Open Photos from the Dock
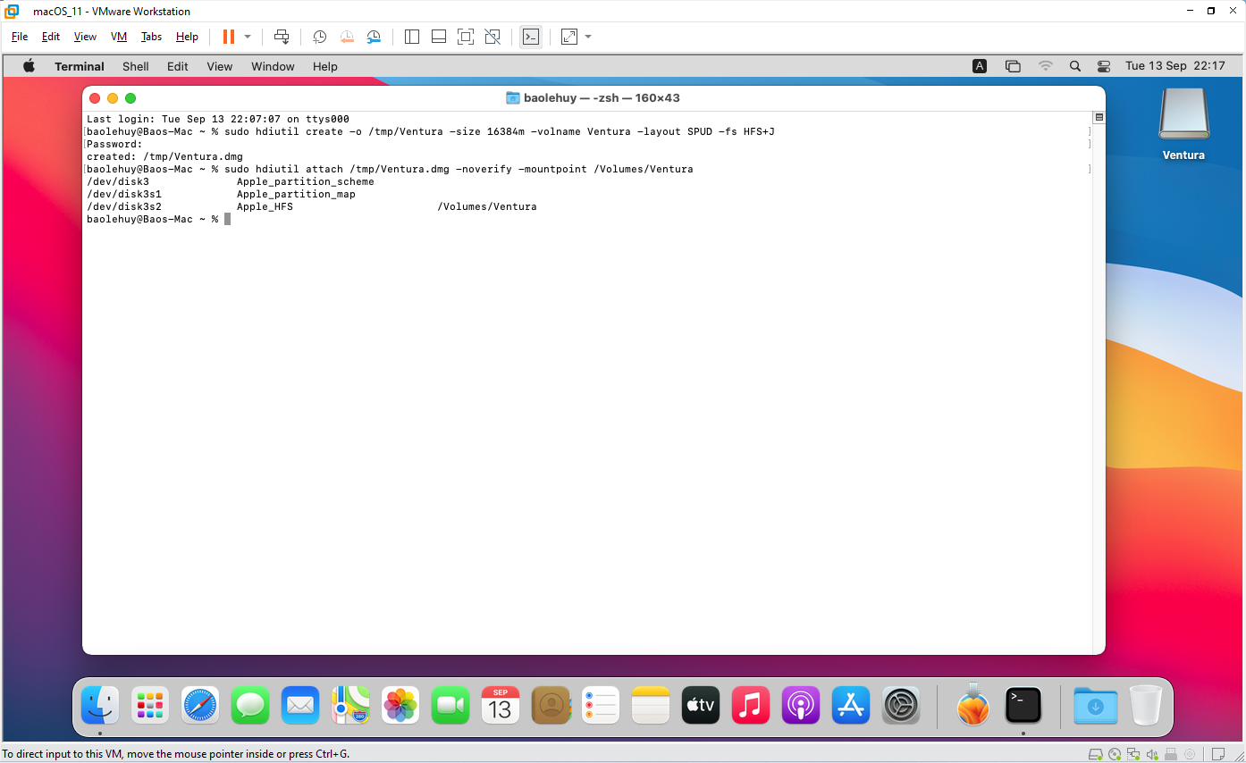Viewport: 1246px width, 763px height. [x=400, y=706]
